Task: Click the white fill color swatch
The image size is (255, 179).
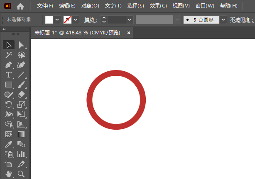Action: (49, 20)
